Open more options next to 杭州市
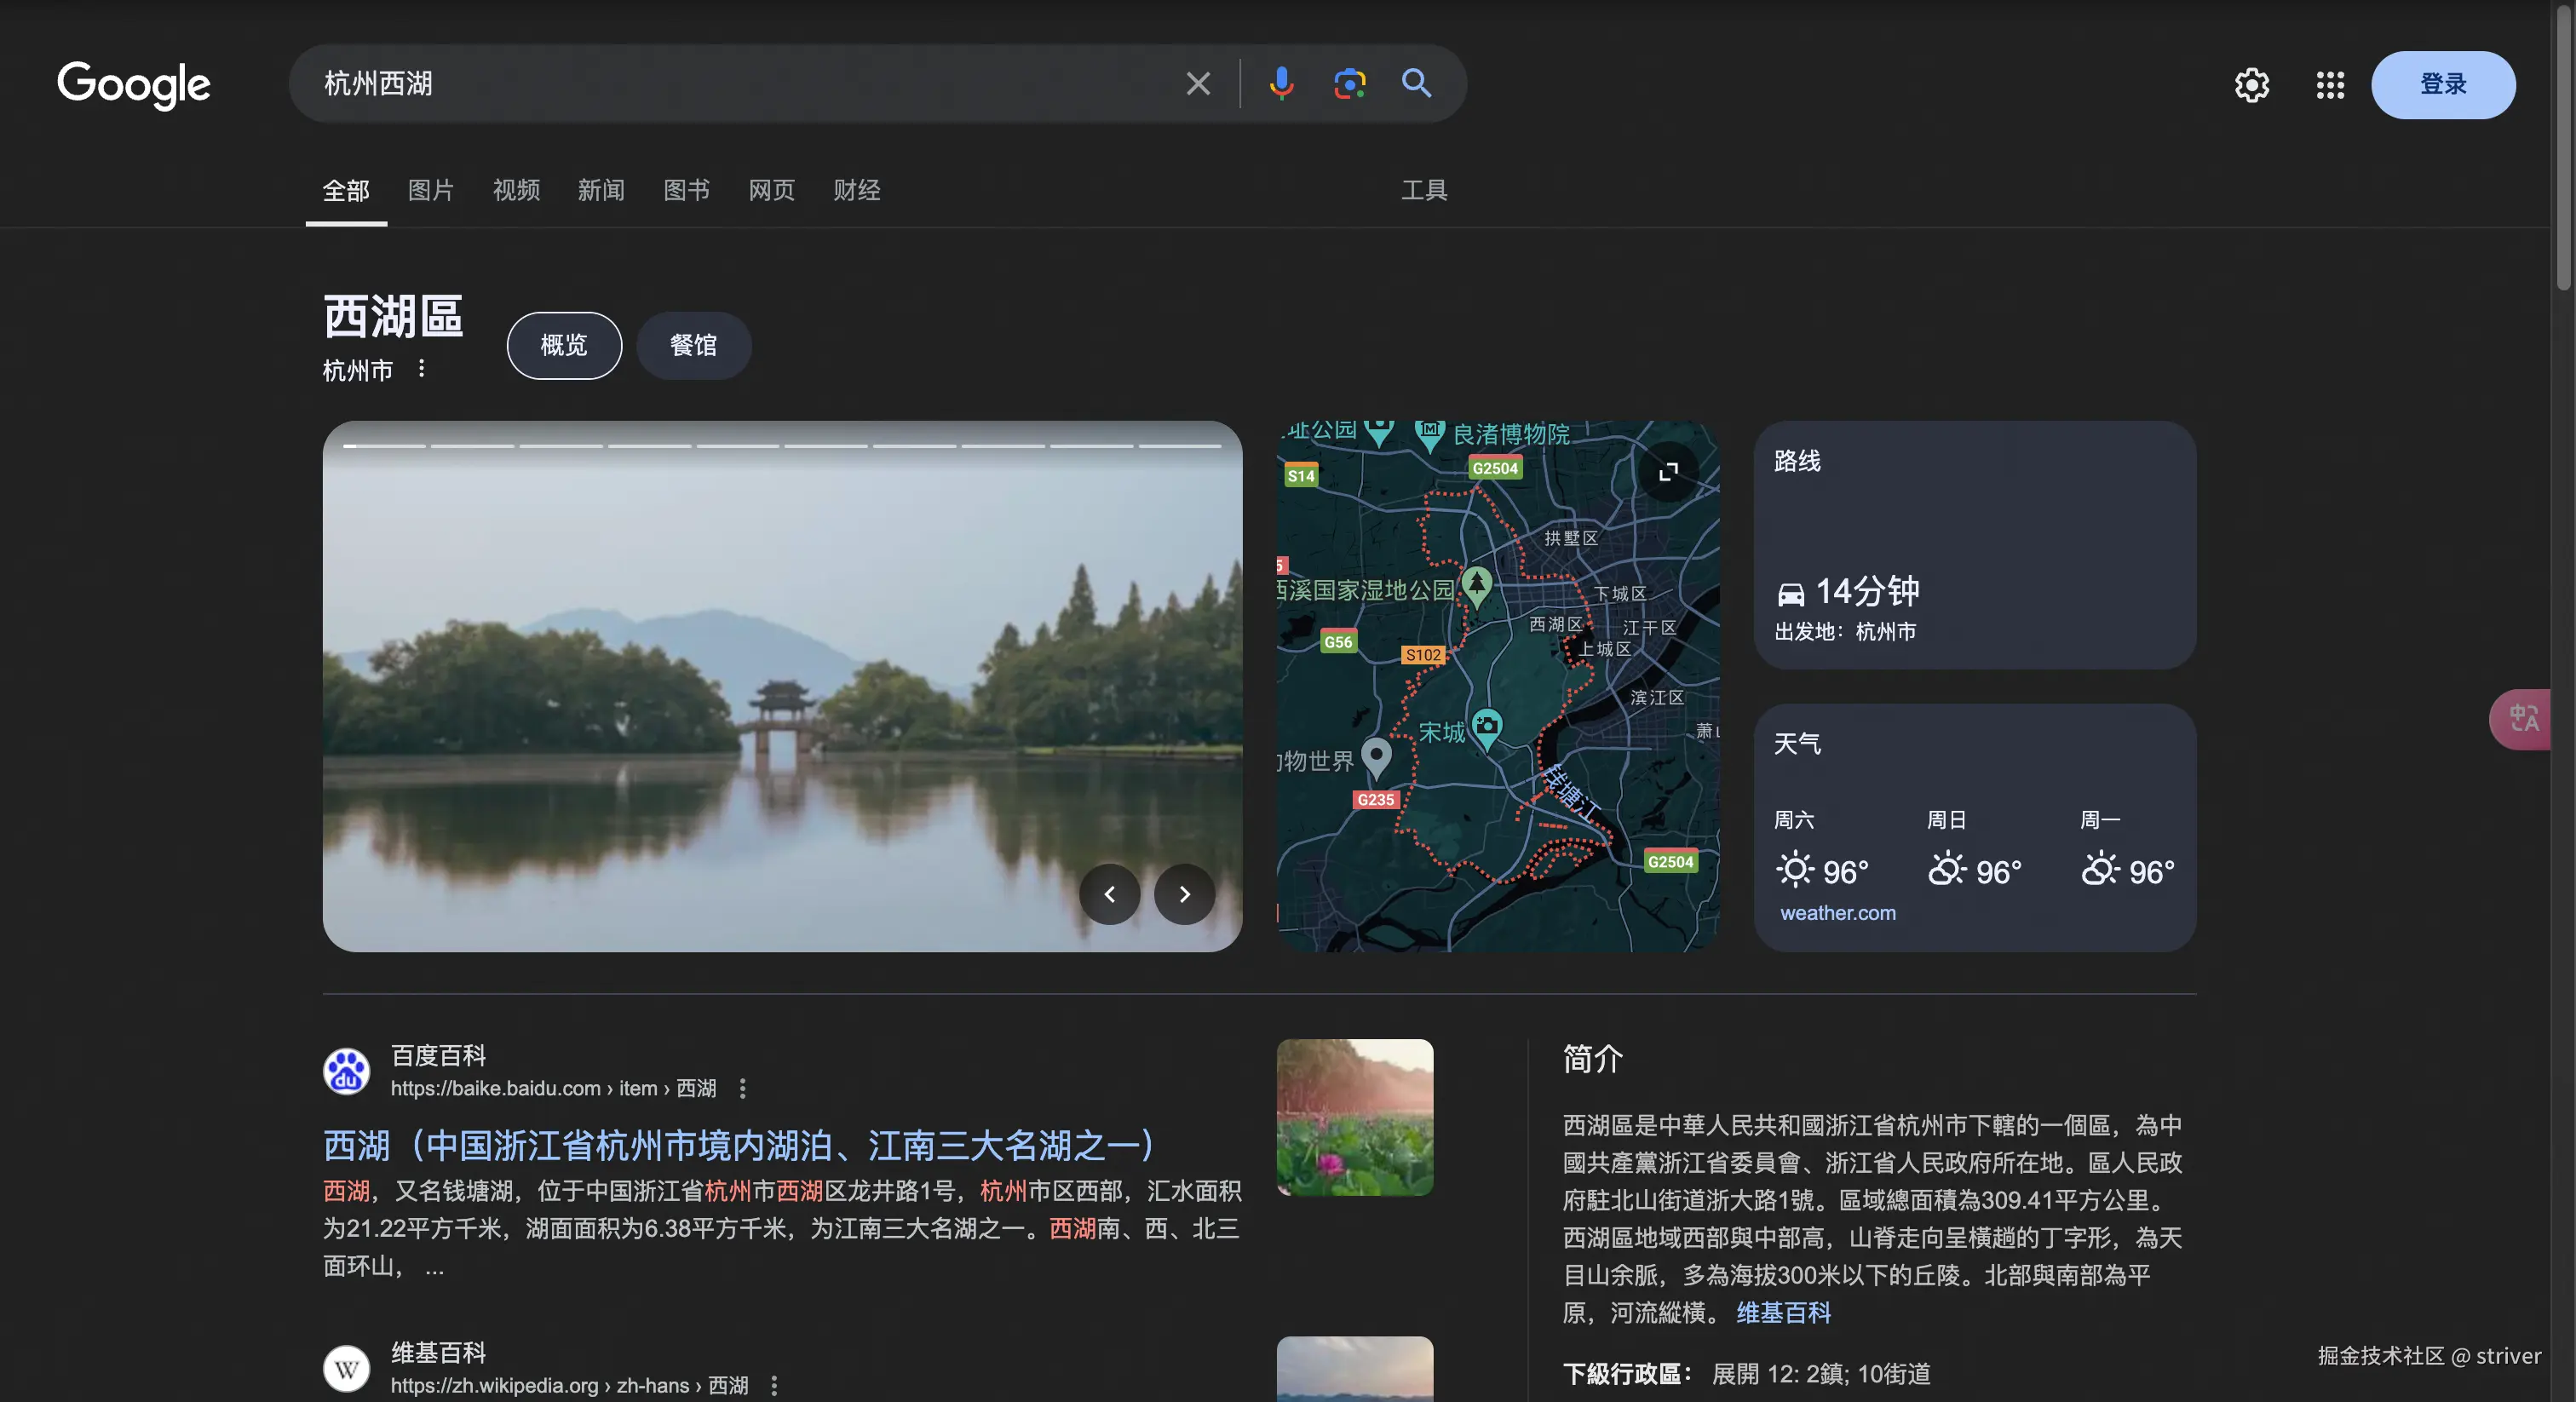 [421, 369]
